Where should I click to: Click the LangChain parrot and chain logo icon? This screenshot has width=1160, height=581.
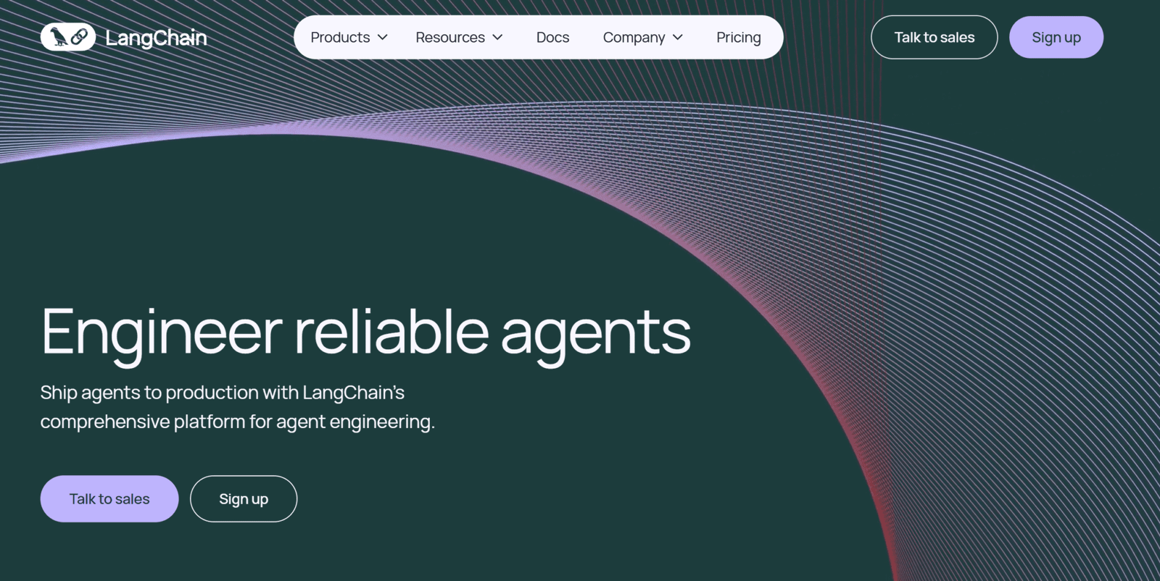68,37
